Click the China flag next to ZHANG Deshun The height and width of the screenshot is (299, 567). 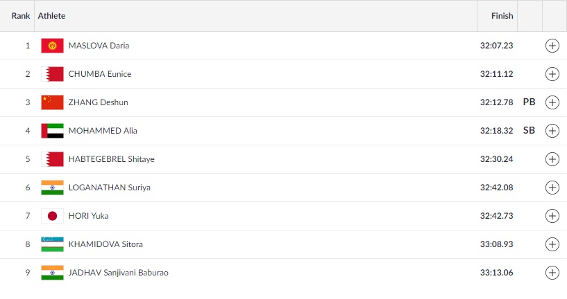click(x=52, y=102)
